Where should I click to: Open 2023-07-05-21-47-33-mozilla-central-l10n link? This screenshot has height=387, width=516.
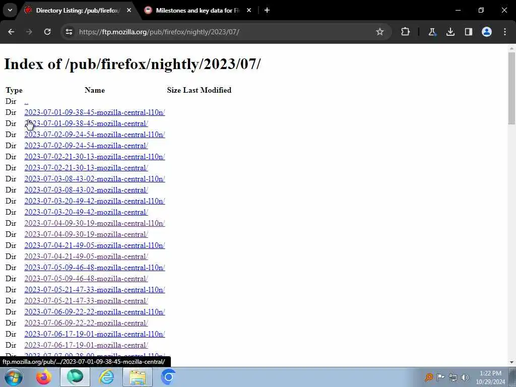(x=94, y=290)
